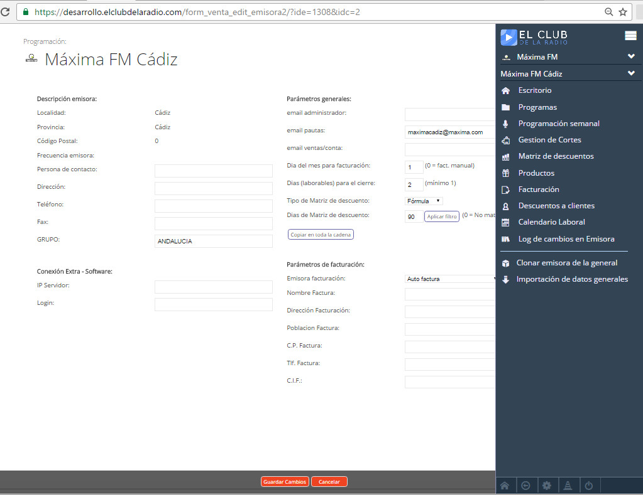Click Aplicar filtro button

pyautogui.click(x=442, y=216)
